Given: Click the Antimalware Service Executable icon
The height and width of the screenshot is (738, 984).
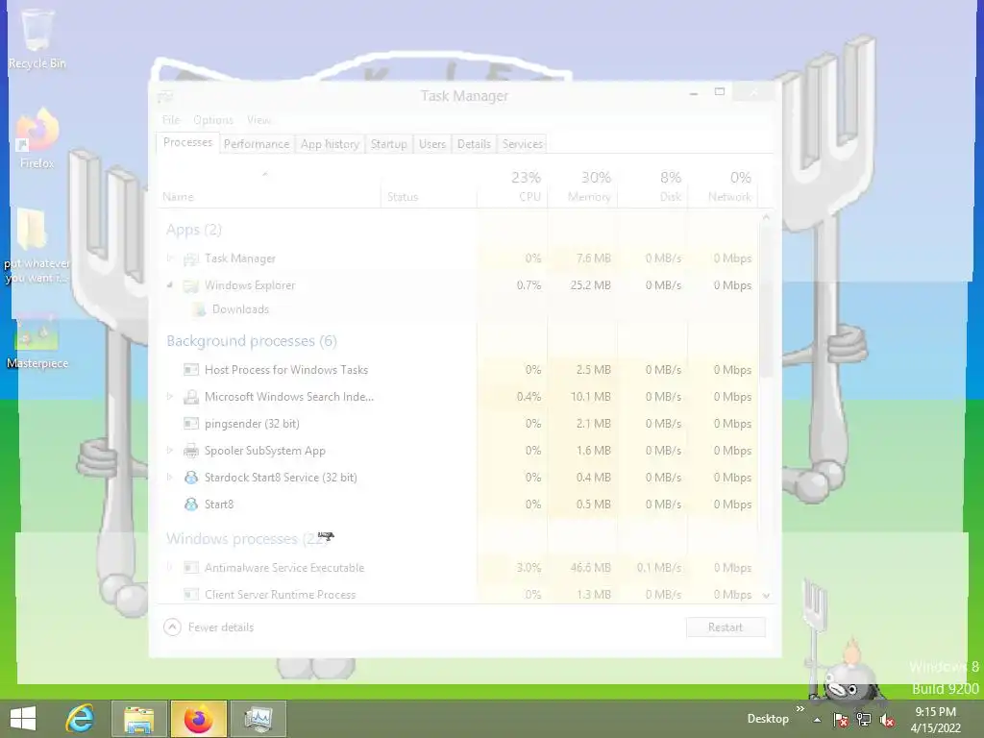Looking at the screenshot, I should point(191,568).
